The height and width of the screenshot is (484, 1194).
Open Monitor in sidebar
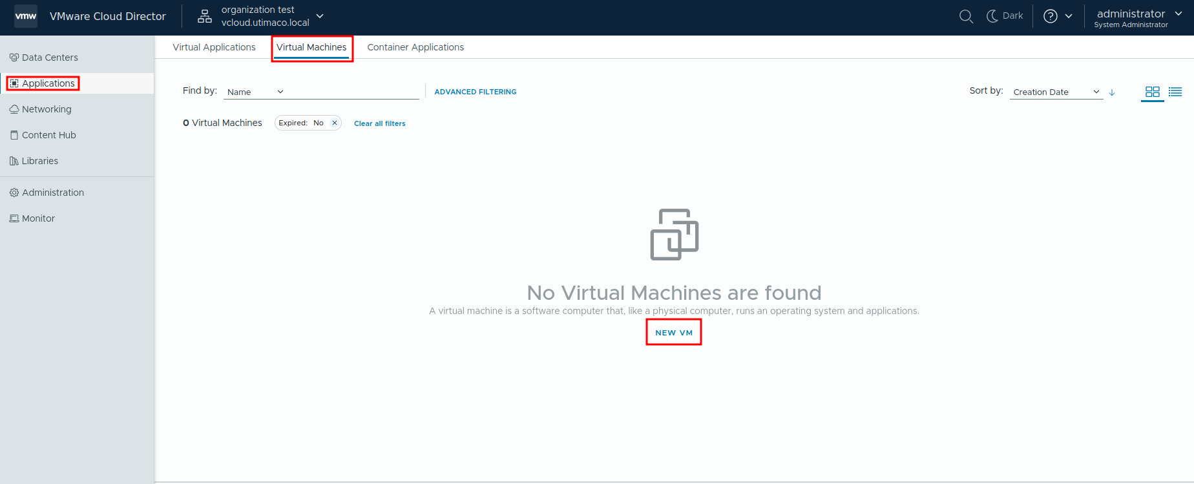[77, 218]
